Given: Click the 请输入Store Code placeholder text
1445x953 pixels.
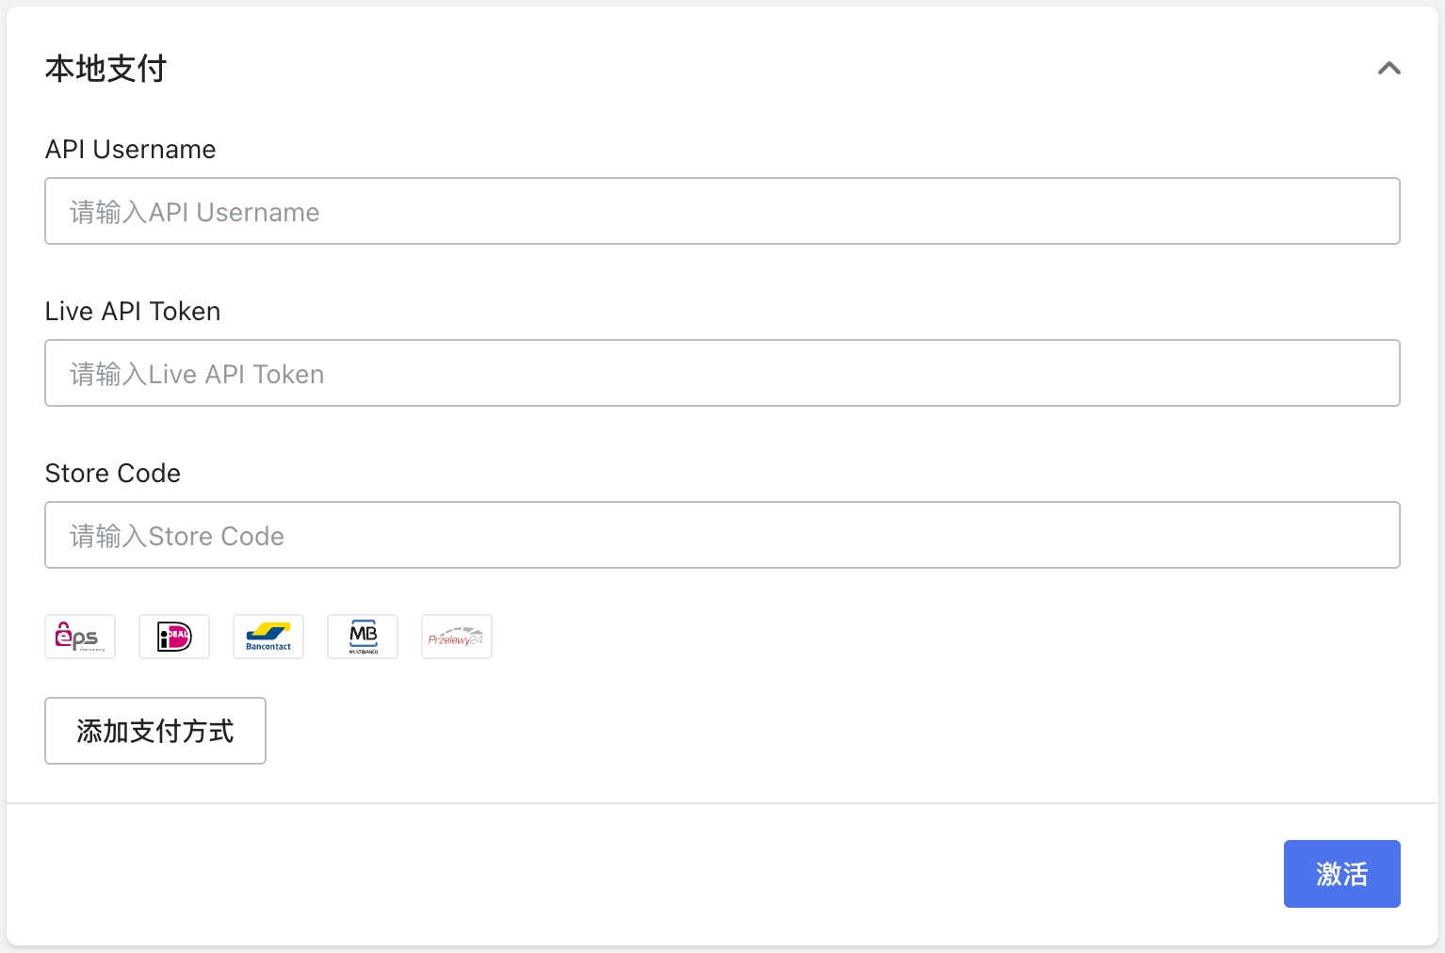Looking at the screenshot, I should tap(177, 537).
